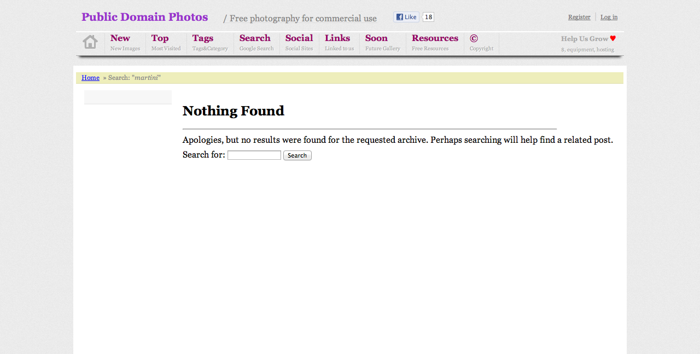Open the Search menu item

256,43
